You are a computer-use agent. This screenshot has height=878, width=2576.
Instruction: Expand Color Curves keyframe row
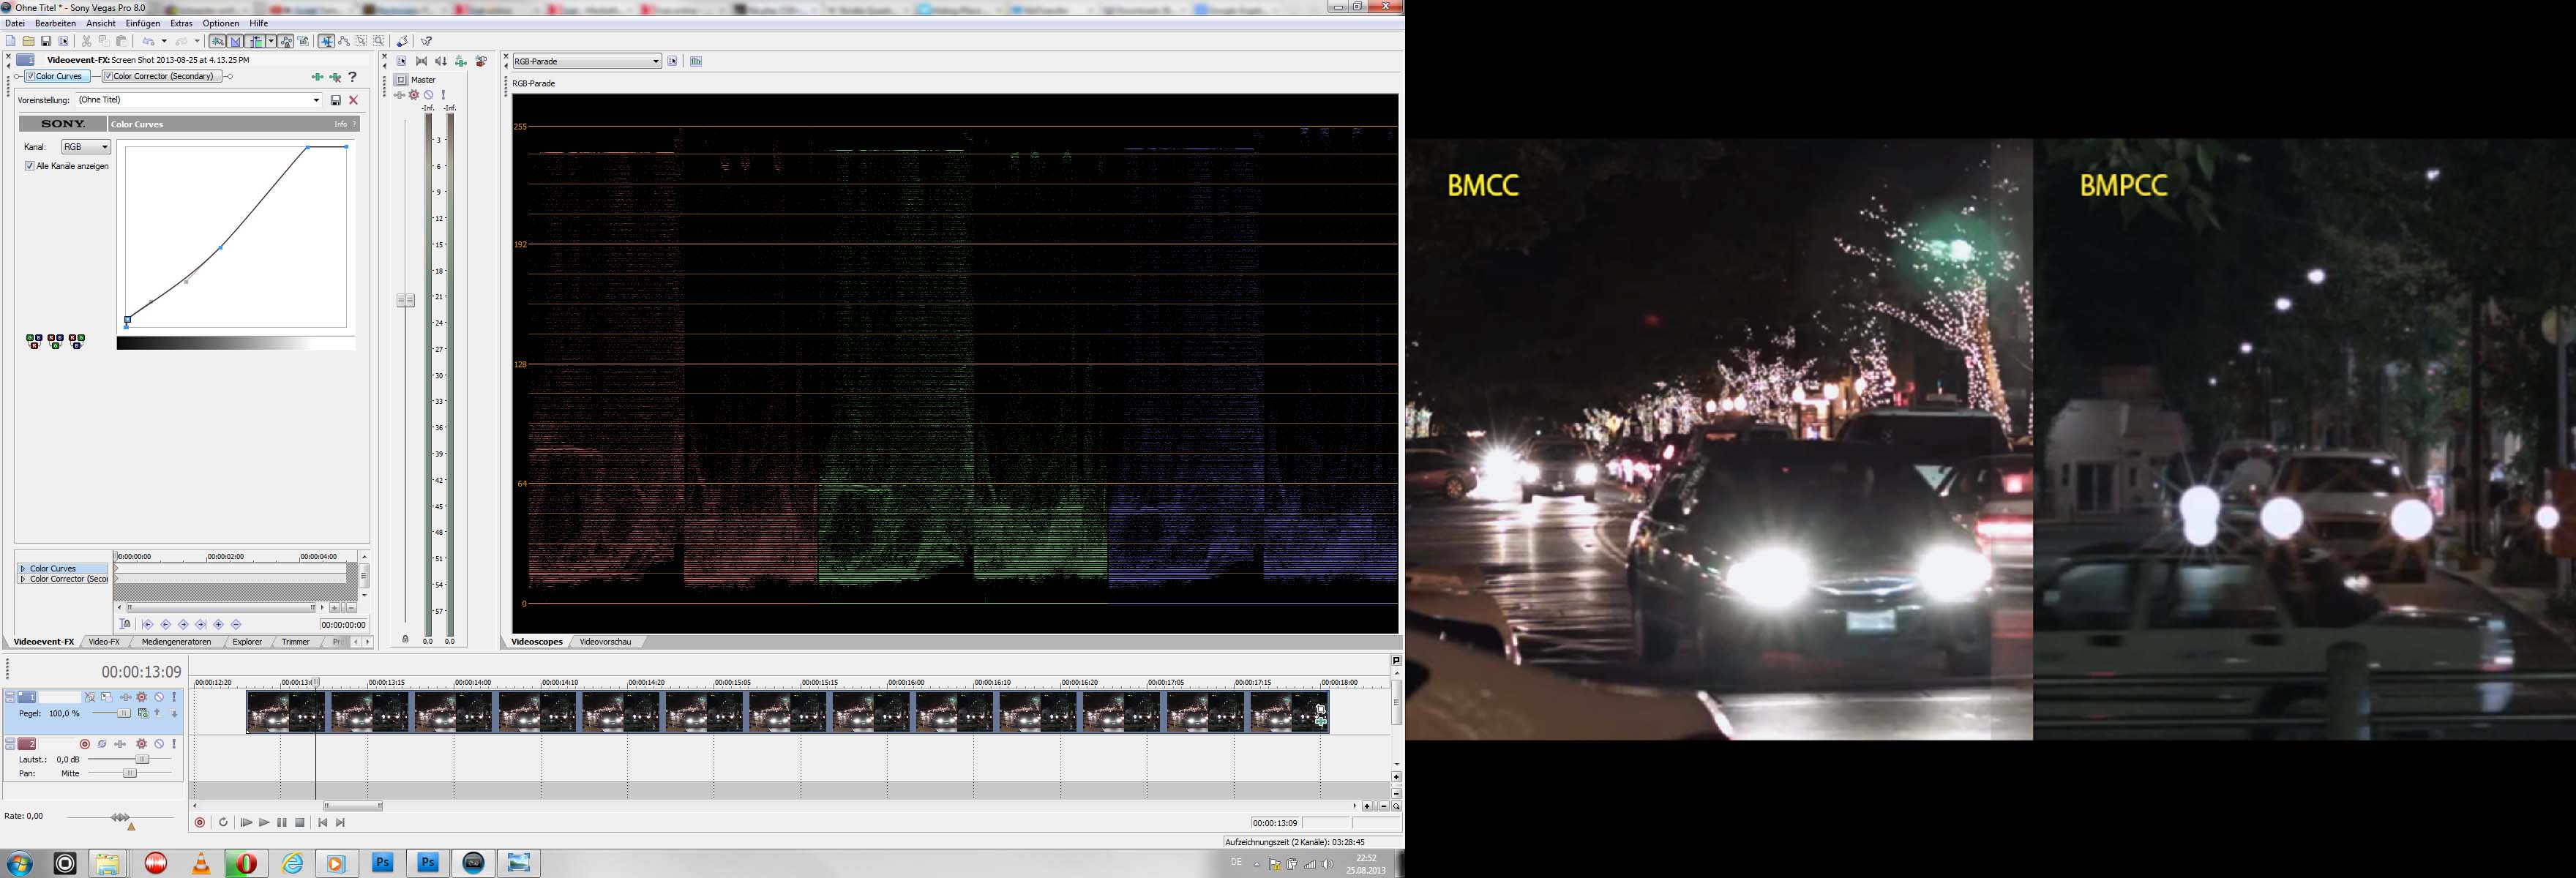tap(23, 569)
